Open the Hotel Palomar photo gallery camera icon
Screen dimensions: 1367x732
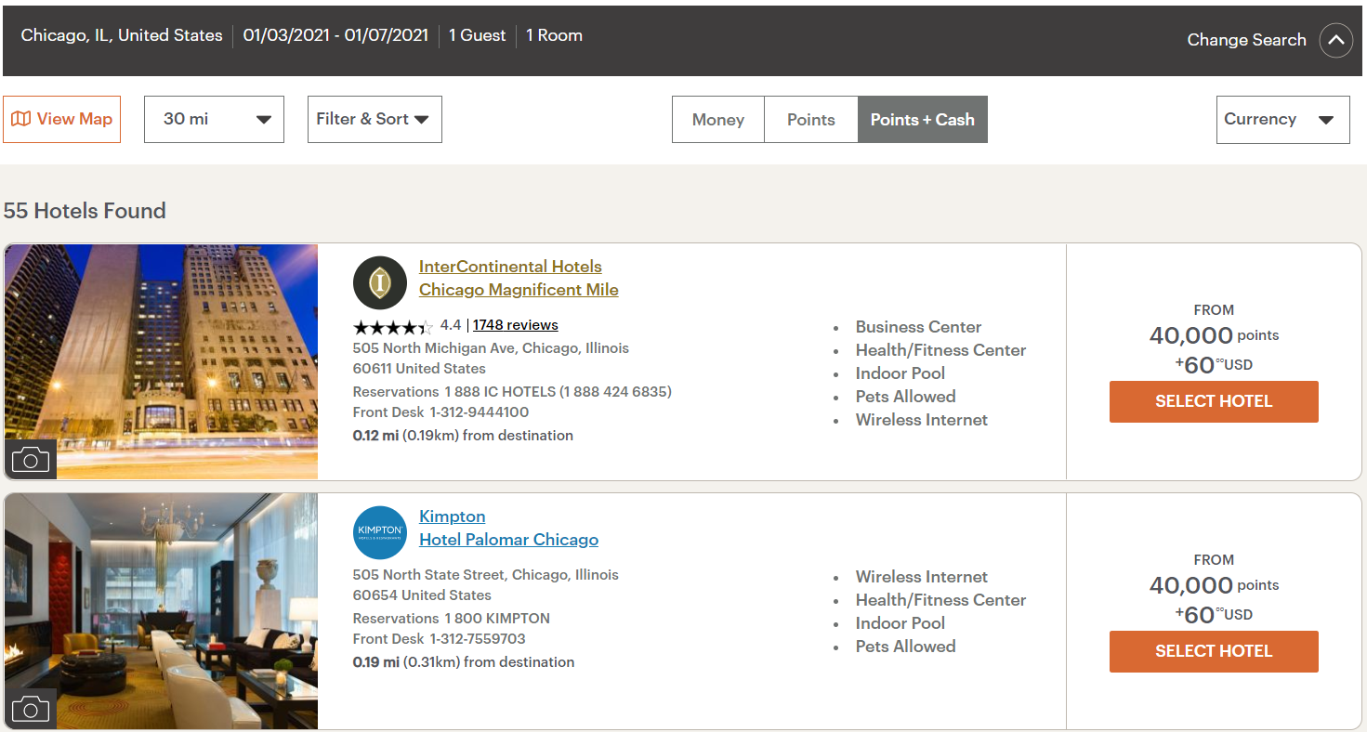point(31,709)
